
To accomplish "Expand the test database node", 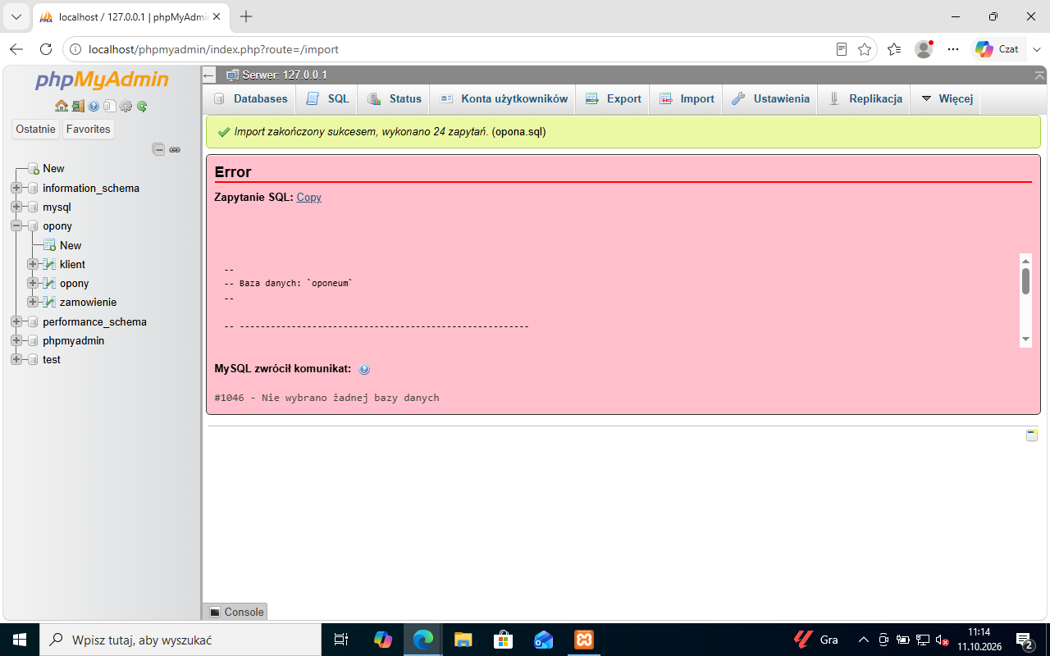I will click(16, 359).
